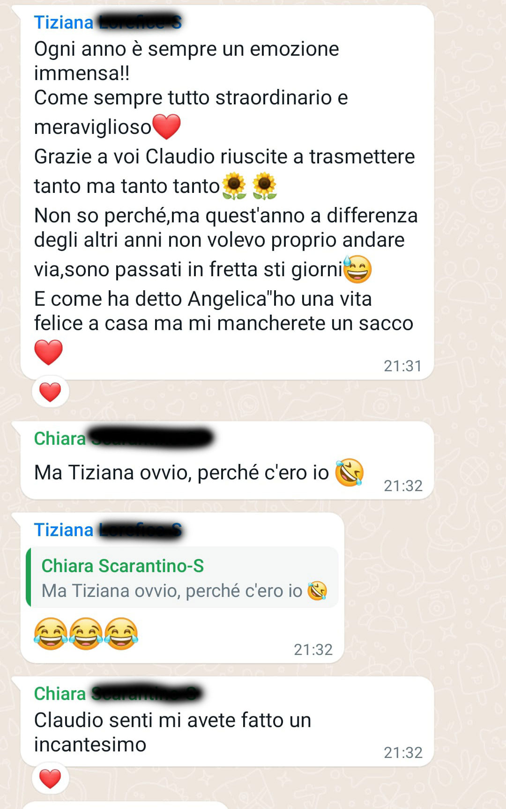Tap heart reaction under the incantesimo message
This screenshot has height=809, width=506.
50,779
